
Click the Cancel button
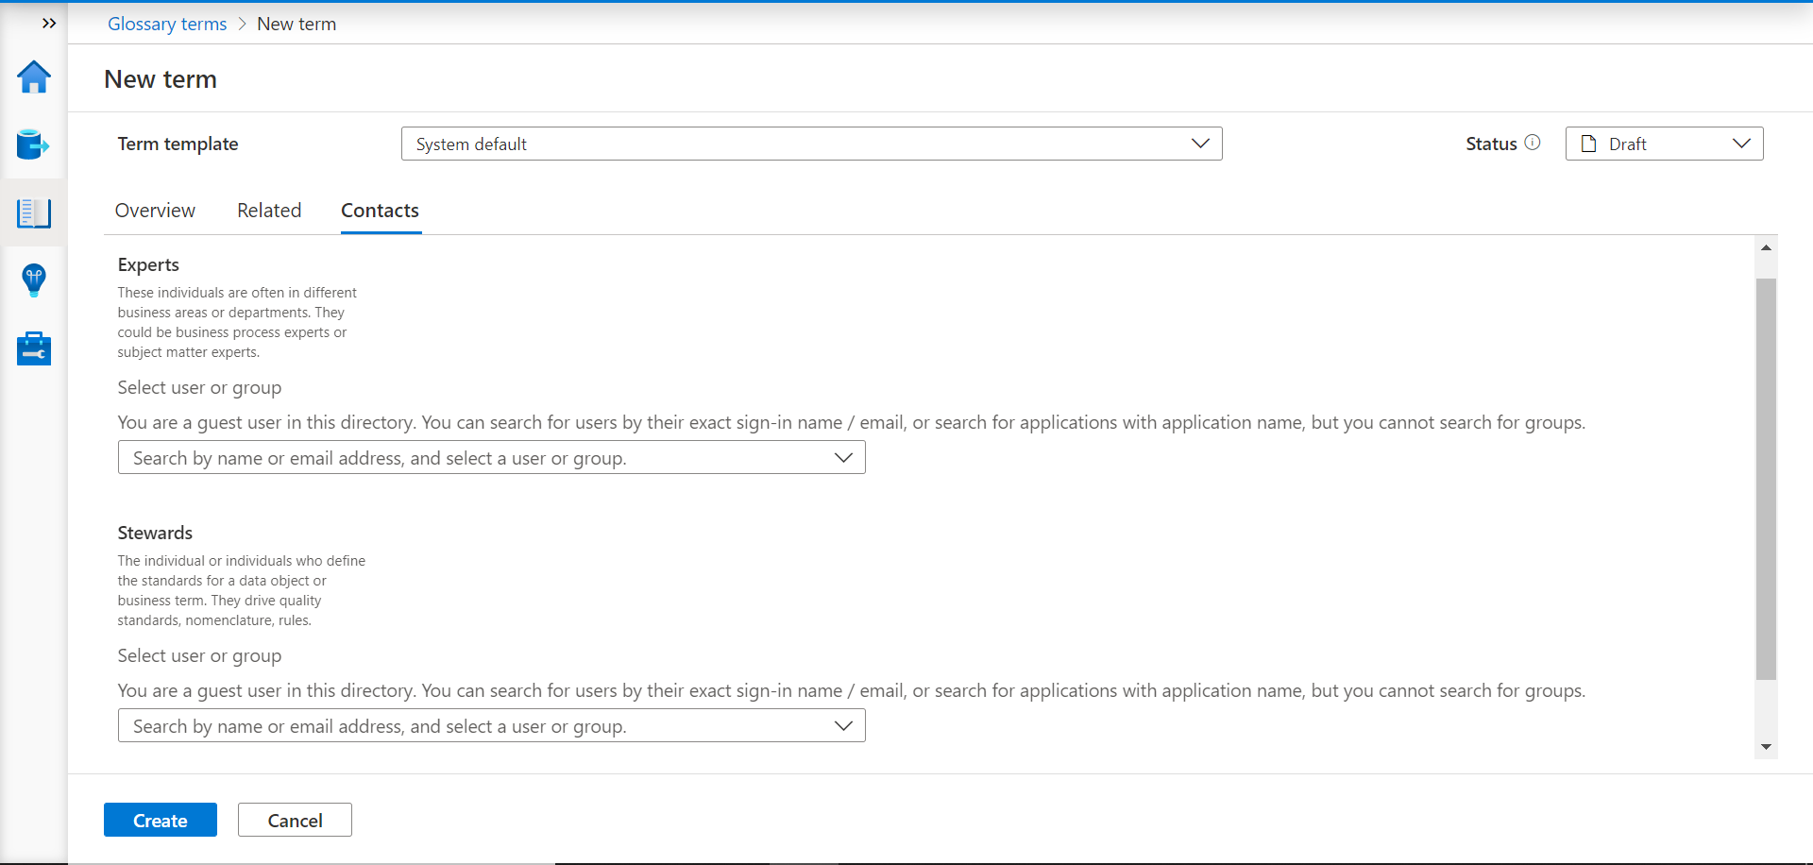pyautogui.click(x=295, y=820)
